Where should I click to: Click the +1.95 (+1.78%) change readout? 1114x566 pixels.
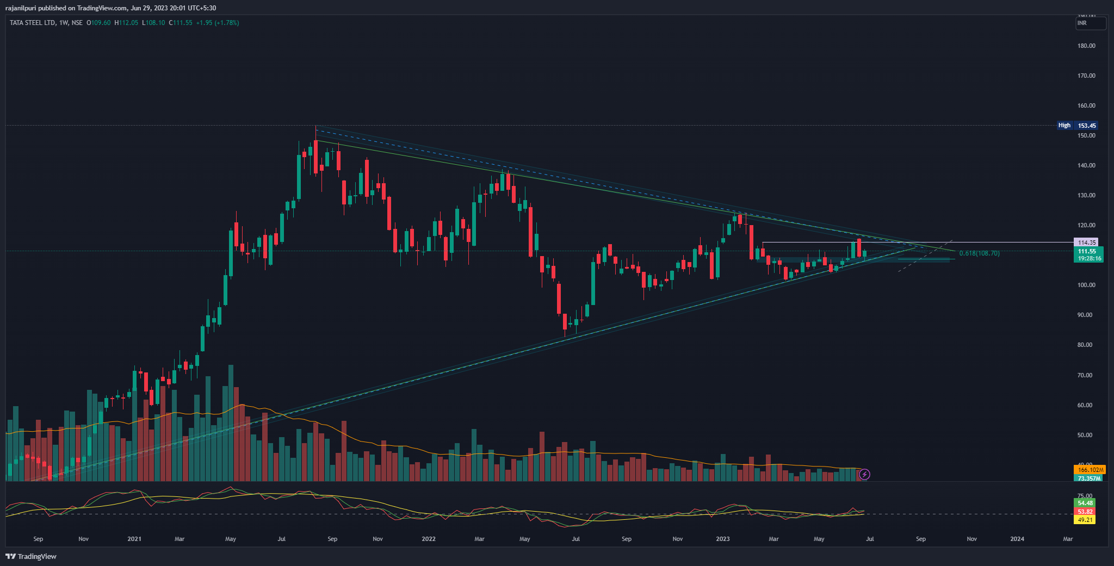tap(218, 23)
